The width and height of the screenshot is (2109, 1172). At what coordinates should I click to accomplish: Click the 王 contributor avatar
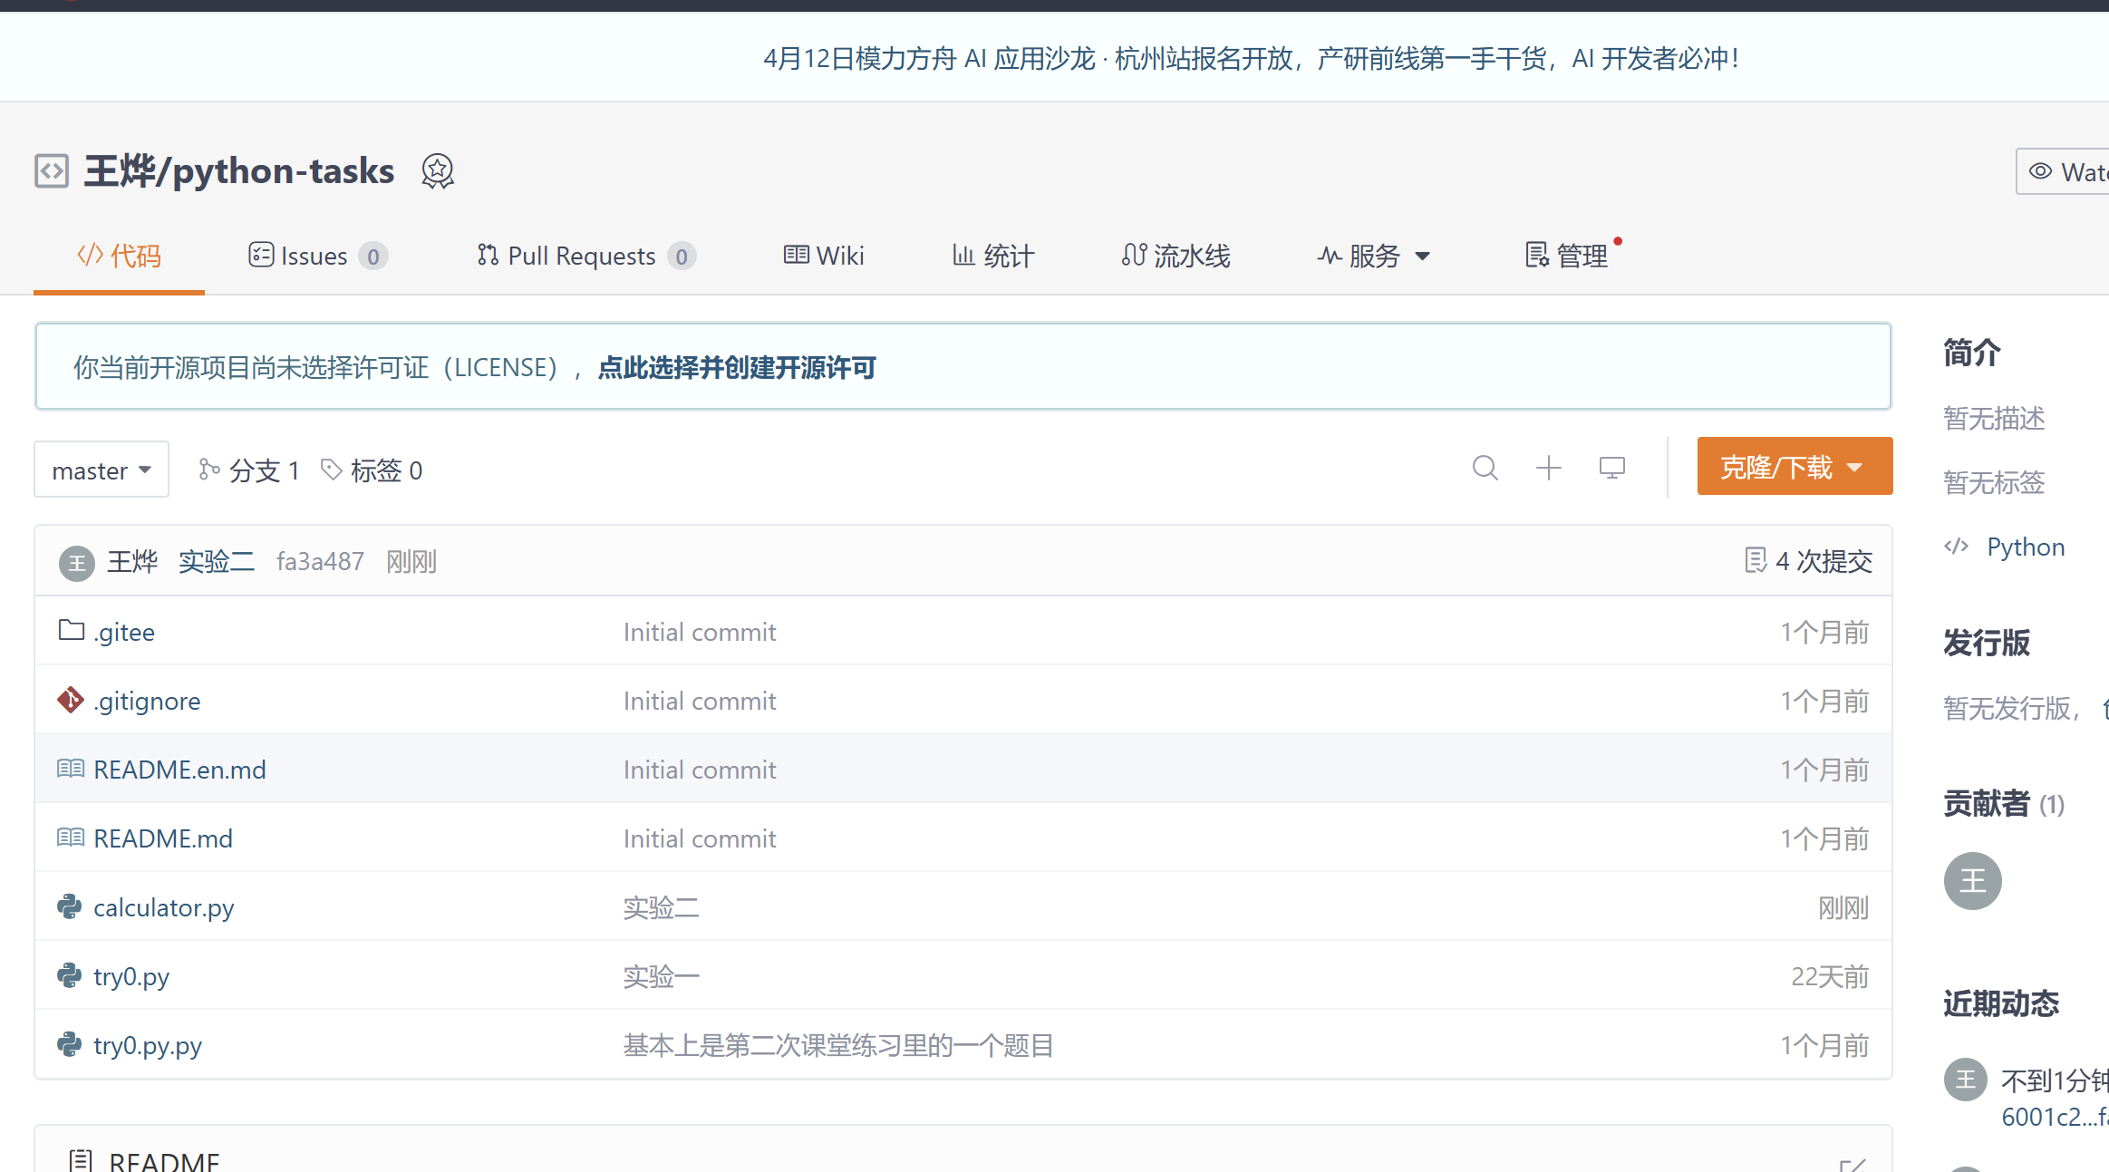point(1972,880)
